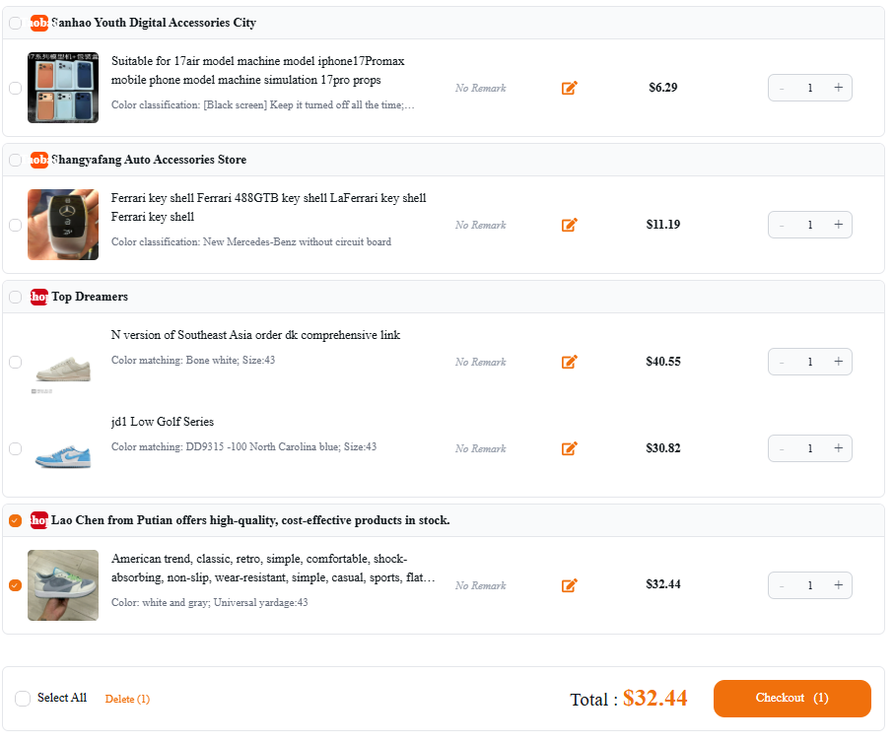
Task: Edit remark for Bone white sneaker item
Action: click(x=569, y=362)
